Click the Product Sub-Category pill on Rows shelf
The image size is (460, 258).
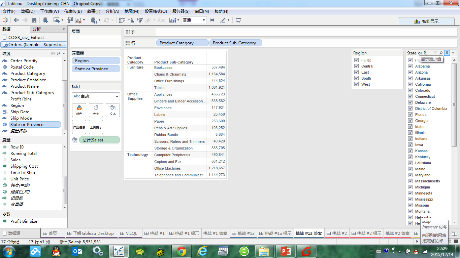click(x=235, y=43)
